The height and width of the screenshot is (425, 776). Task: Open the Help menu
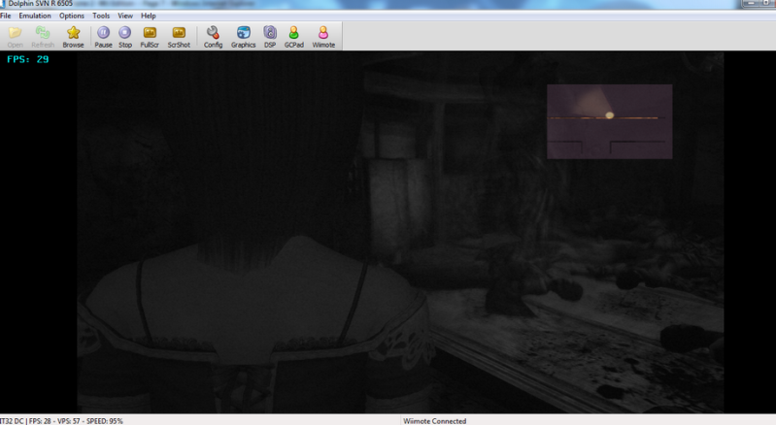pyautogui.click(x=148, y=16)
